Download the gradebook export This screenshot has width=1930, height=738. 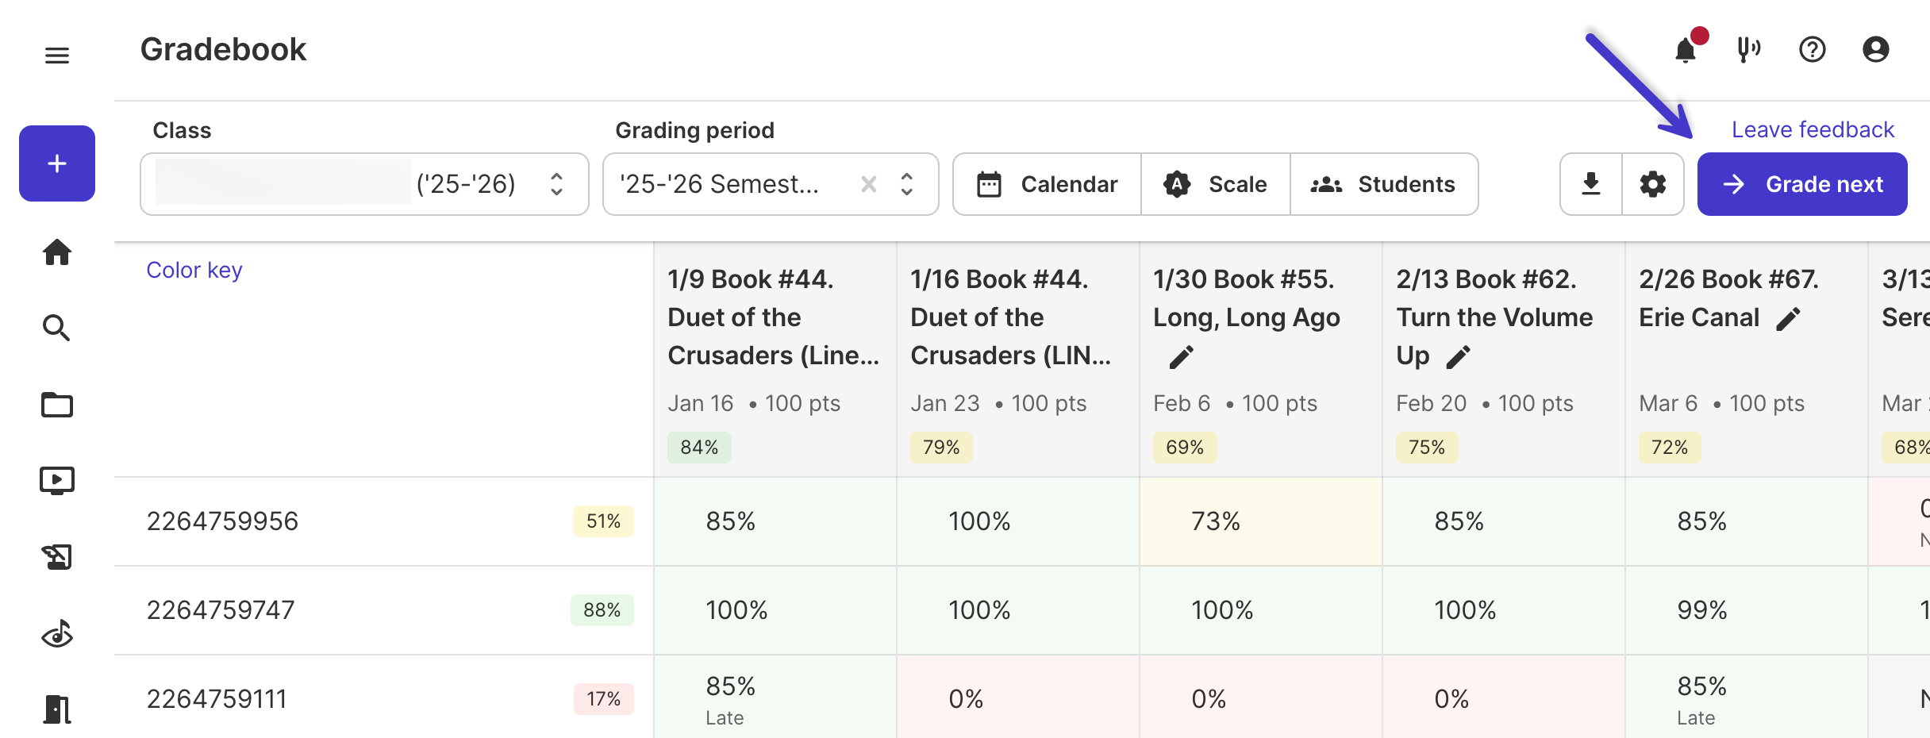coord(1591,184)
